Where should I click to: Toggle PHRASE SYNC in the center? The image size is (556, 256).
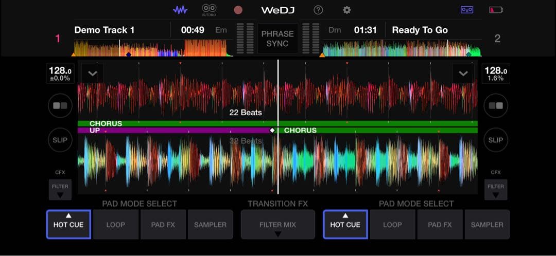click(x=277, y=39)
